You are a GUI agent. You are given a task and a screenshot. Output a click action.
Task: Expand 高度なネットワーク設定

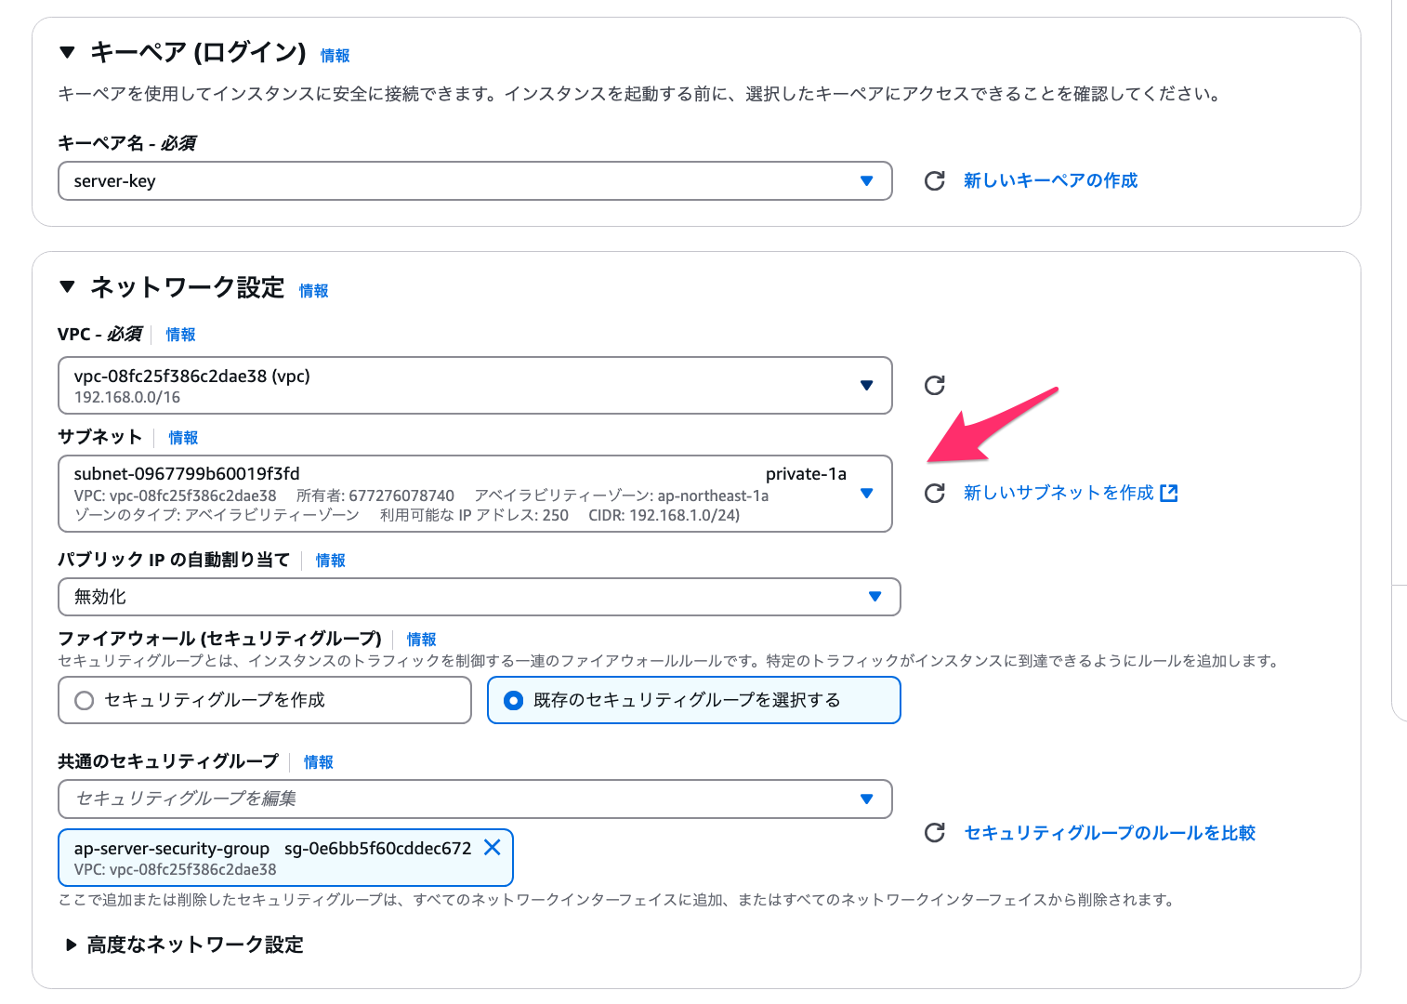[x=71, y=945]
